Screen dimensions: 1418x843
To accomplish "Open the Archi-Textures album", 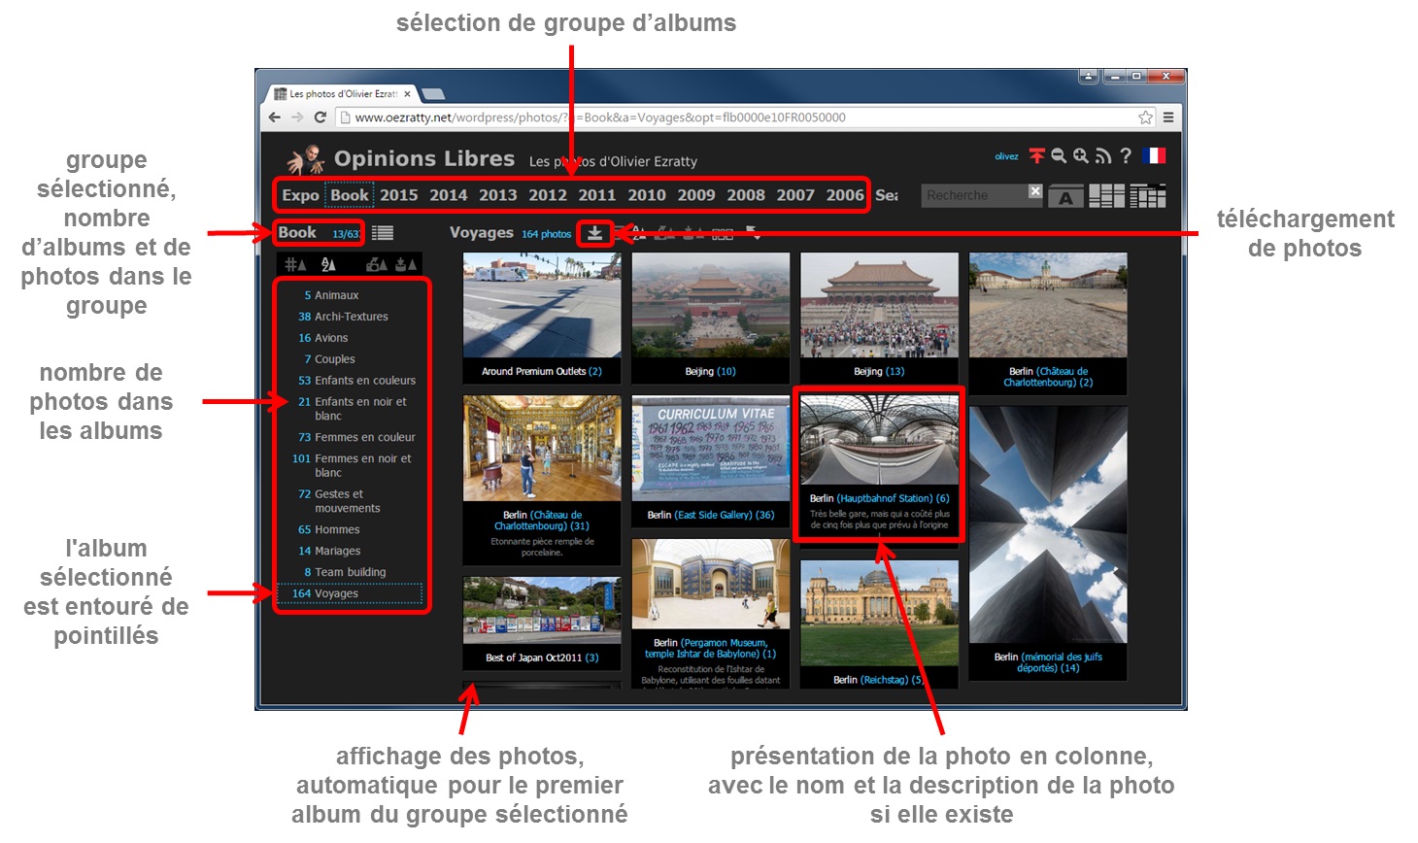I will pyautogui.click(x=352, y=317).
